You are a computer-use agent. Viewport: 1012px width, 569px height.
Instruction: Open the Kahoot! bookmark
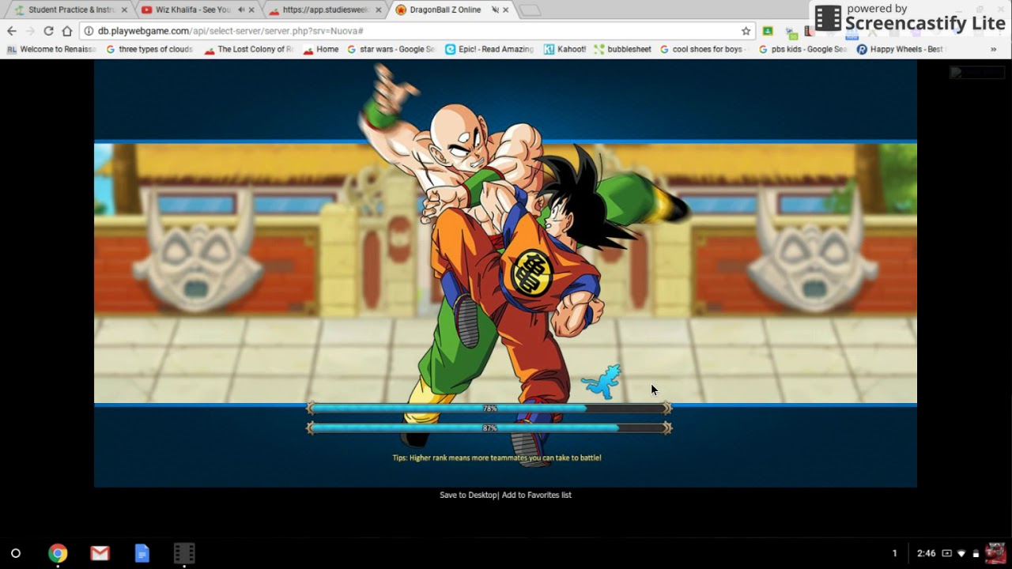[x=565, y=49]
